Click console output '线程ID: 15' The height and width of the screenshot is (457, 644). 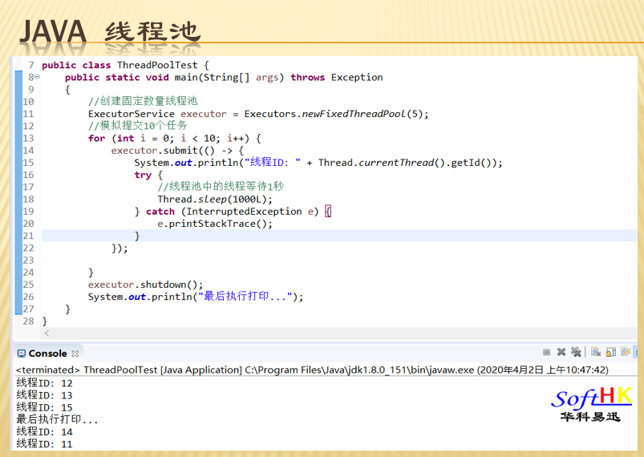[44, 408]
